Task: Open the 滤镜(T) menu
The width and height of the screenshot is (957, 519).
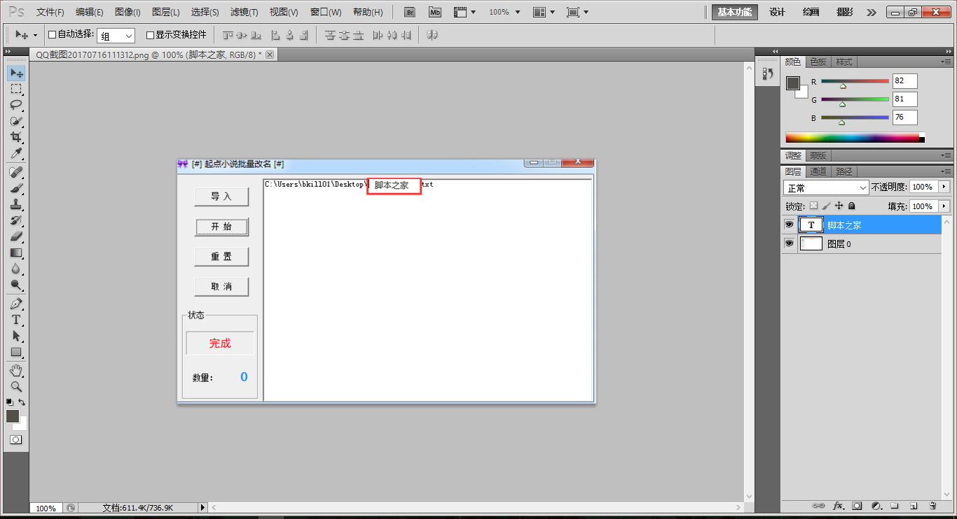Action: tap(244, 13)
